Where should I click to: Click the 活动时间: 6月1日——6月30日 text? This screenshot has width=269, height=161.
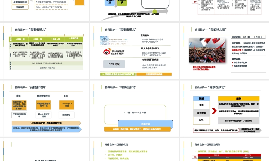tap(247, 37)
